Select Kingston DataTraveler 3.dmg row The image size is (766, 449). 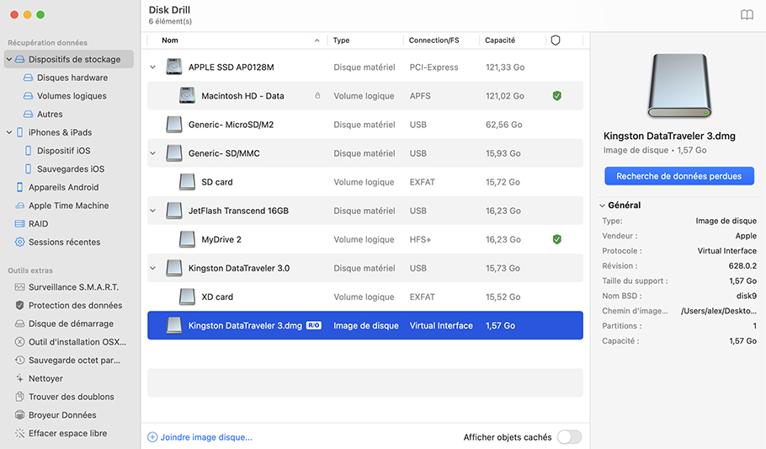click(365, 325)
